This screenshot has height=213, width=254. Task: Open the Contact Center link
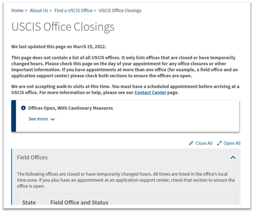150,92
